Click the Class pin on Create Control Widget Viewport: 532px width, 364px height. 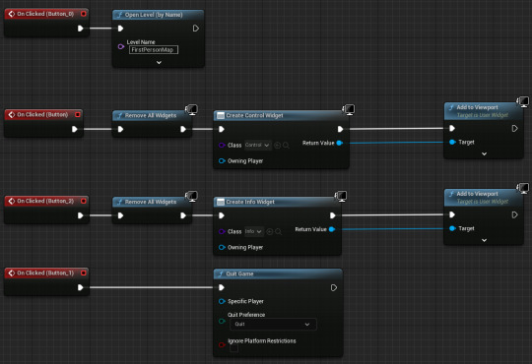point(222,145)
